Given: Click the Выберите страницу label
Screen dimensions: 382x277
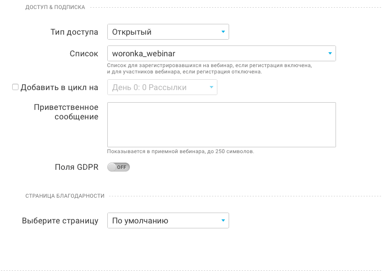Looking at the screenshot, I should pos(60,221).
